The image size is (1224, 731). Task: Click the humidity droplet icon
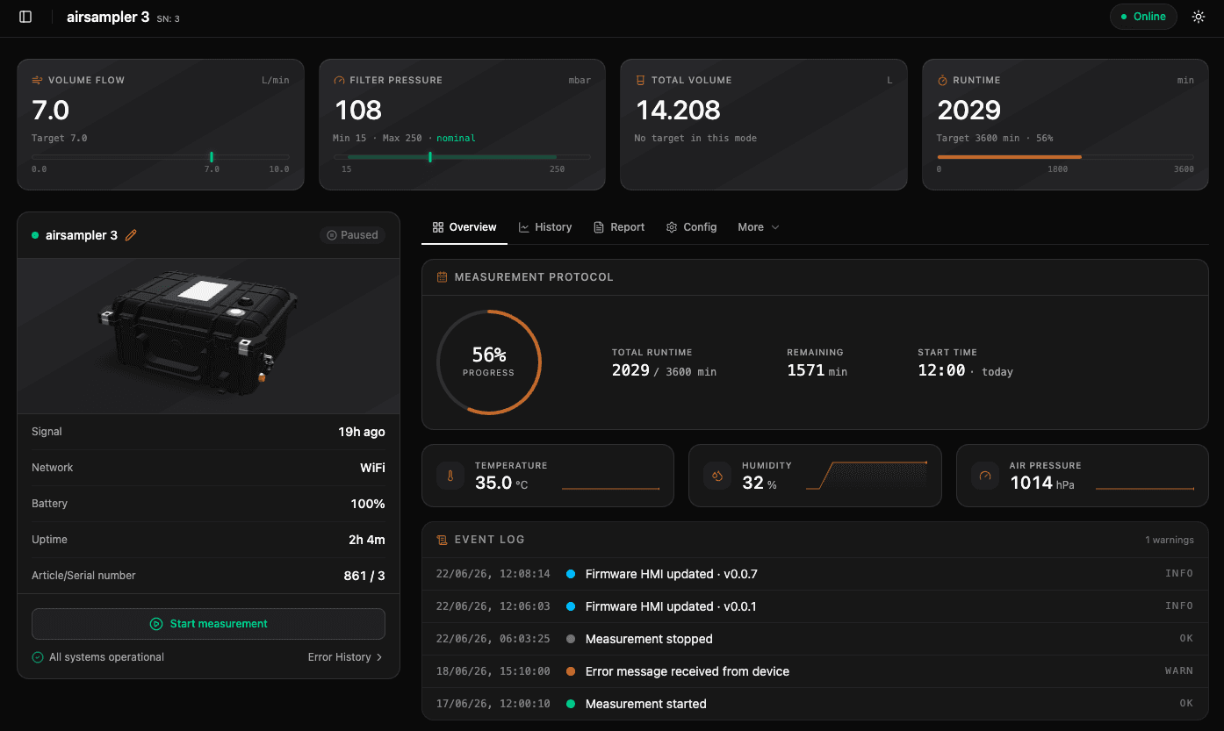(717, 476)
